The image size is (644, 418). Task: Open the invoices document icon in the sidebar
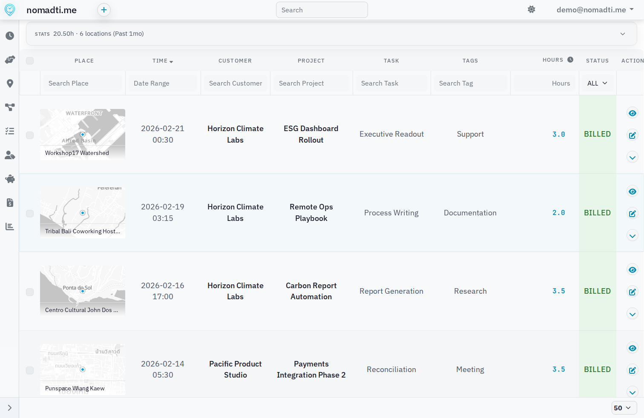click(x=9, y=203)
